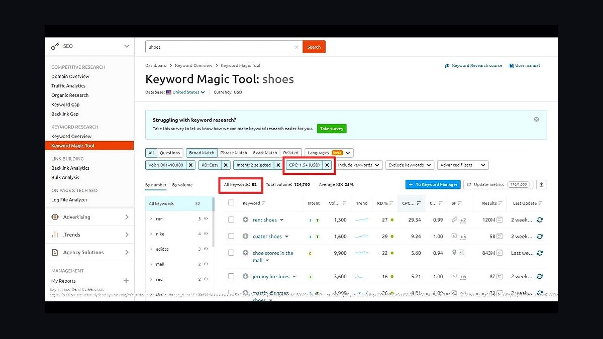Add cuater shoes with plus icon
Viewport: 603px width, 339px height.
coord(246,236)
